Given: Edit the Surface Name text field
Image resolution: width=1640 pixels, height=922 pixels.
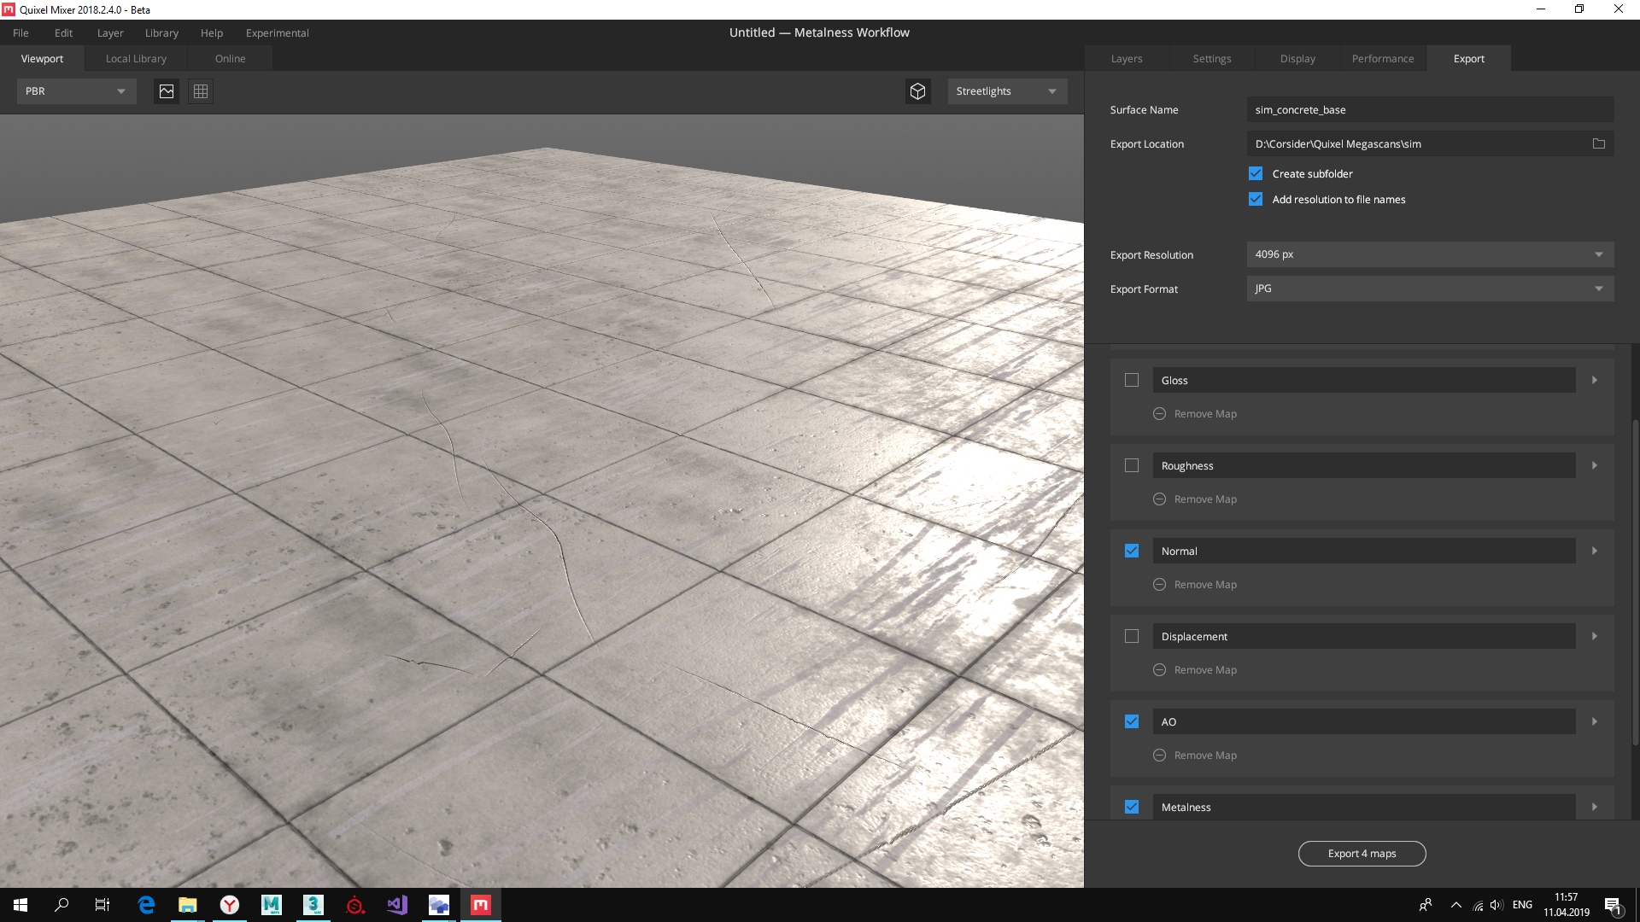Looking at the screenshot, I should coord(1429,109).
